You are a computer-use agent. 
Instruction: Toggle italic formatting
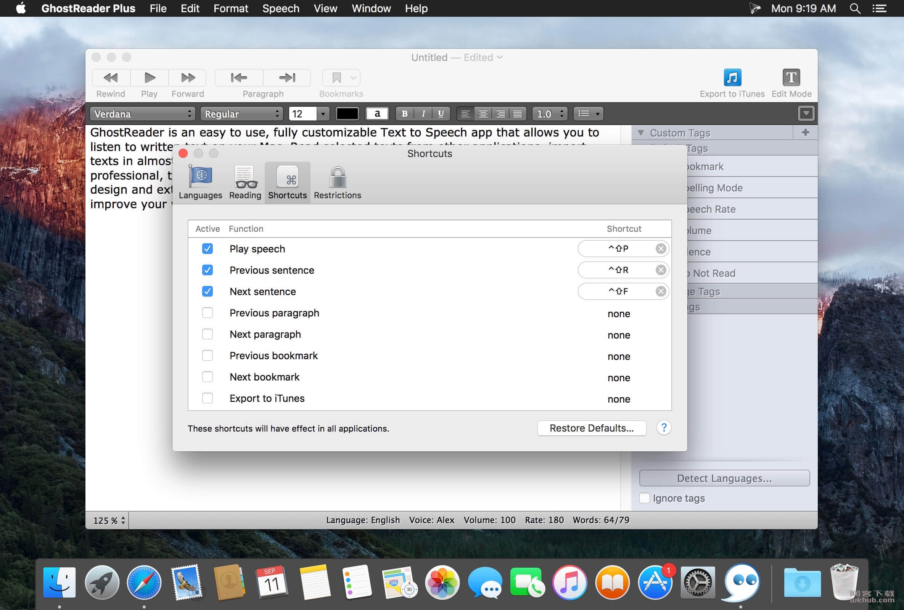click(423, 114)
